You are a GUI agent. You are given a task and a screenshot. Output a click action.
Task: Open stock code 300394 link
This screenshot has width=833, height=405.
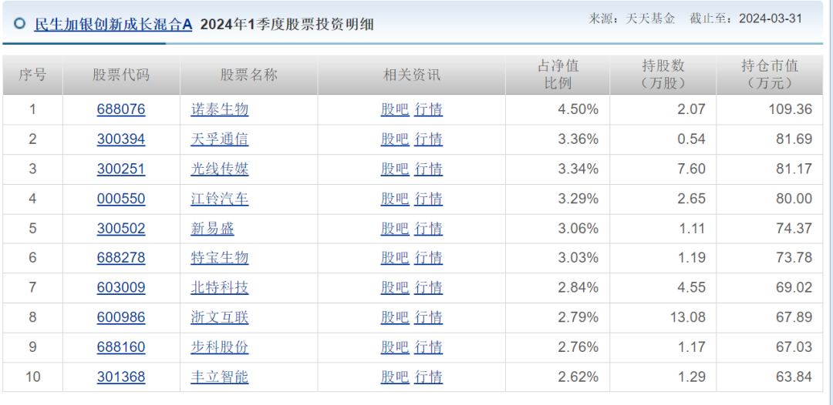(x=121, y=139)
